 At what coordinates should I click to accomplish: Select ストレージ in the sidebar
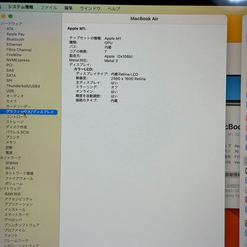[x=15, y=122]
